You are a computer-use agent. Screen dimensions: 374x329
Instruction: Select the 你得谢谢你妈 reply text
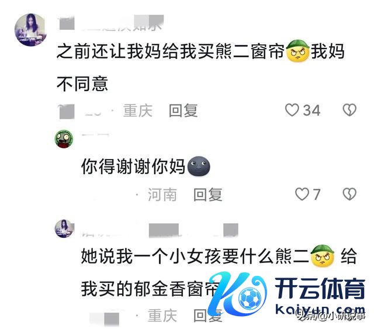133,167
